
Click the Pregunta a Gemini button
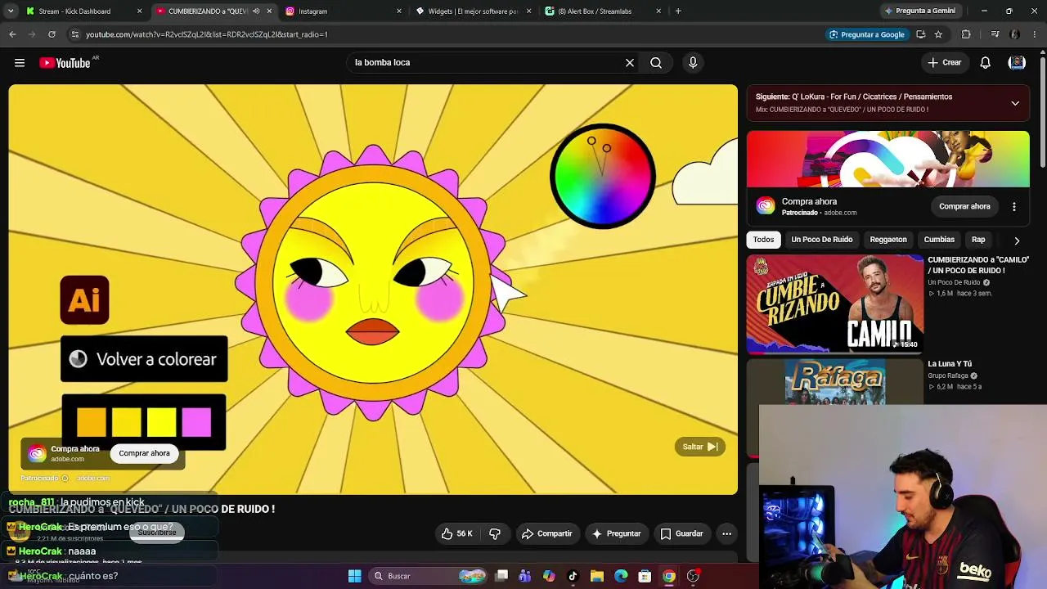tap(920, 11)
